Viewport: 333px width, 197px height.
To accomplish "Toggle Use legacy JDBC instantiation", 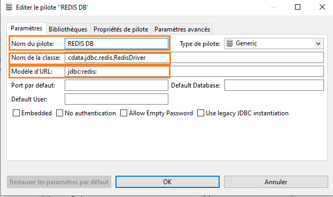I will click(x=200, y=113).
